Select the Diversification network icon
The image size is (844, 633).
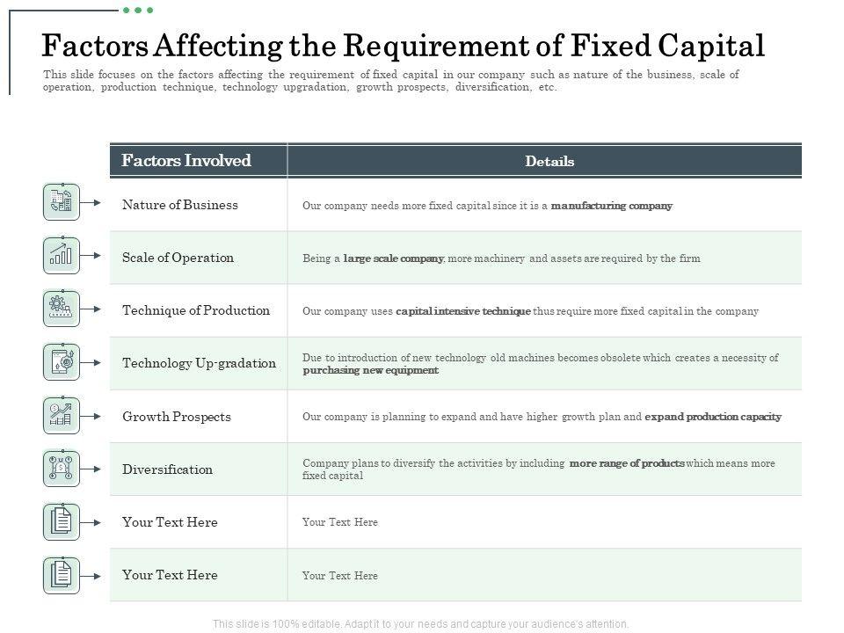(62, 468)
